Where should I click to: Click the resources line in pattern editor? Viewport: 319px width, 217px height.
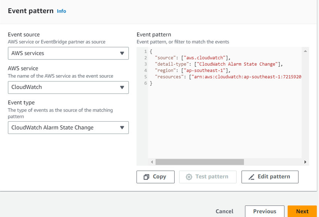click(x=228, y=77)
